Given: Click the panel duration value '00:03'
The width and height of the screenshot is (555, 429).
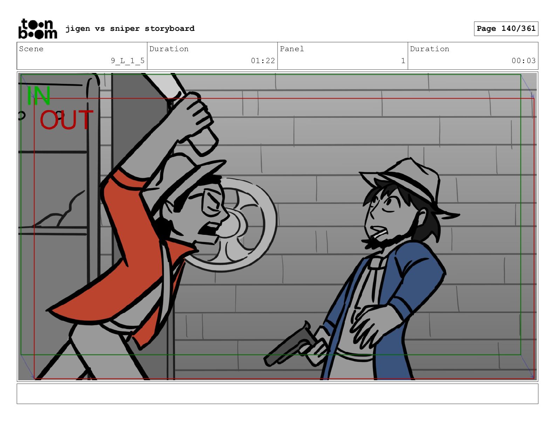Looking at the screenshot, I should tap(523, 61).
